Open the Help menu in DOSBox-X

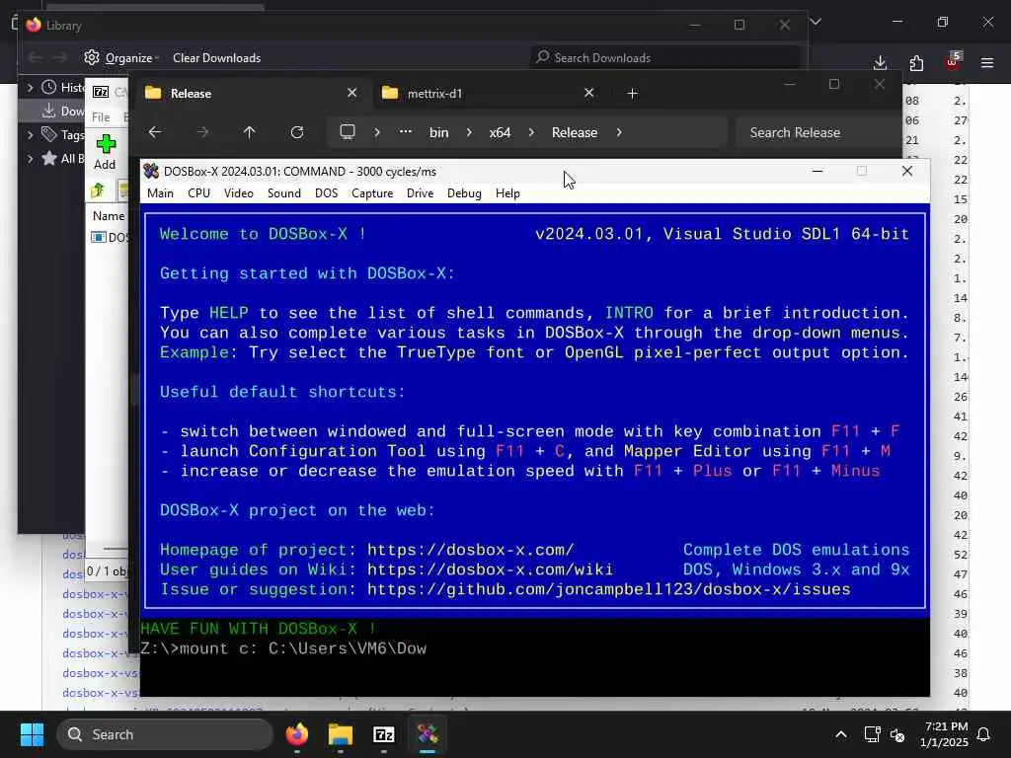507,193
